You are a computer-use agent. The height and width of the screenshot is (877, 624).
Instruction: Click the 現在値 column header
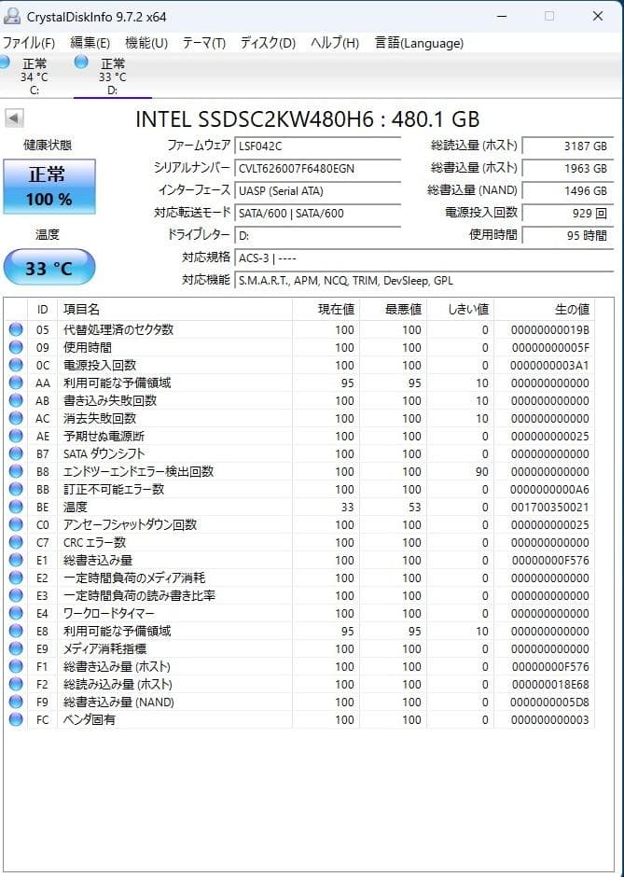pyautogui.click(x=326, y=310)
